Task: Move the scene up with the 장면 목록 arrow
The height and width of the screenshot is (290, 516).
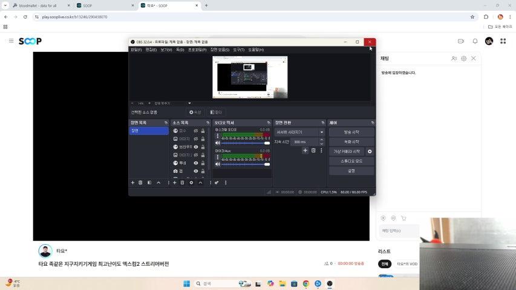Action: [158, 182]
